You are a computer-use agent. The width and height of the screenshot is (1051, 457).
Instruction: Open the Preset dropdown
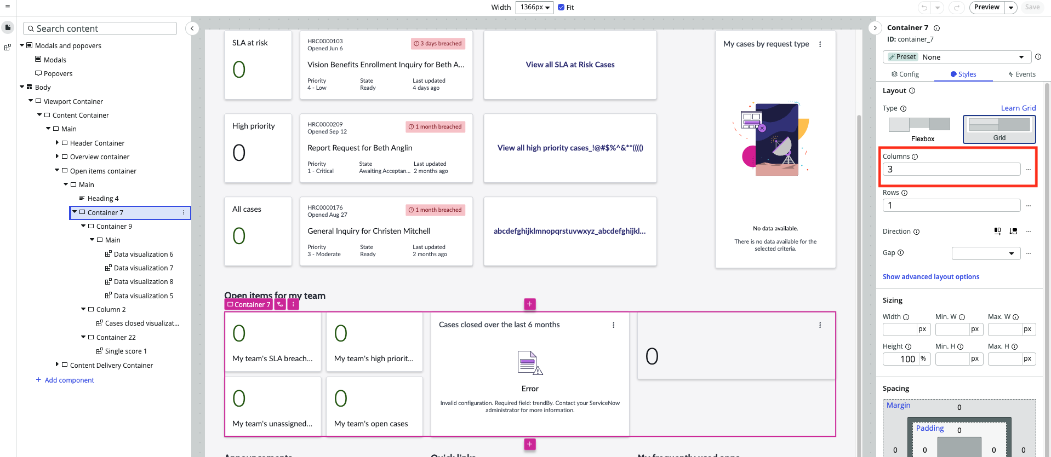point(957,57)
